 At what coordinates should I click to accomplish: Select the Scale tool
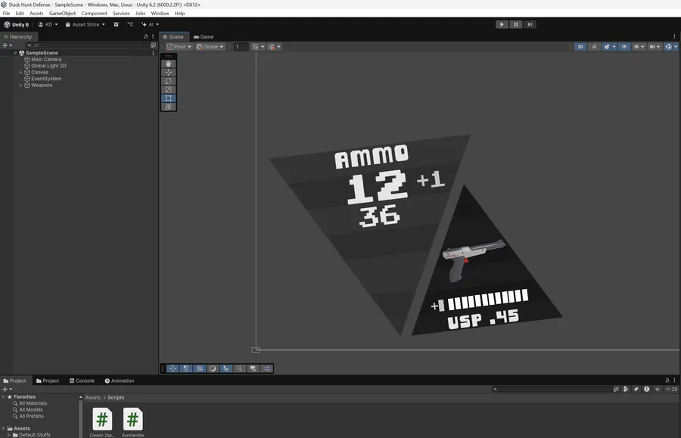click(169, 90)
